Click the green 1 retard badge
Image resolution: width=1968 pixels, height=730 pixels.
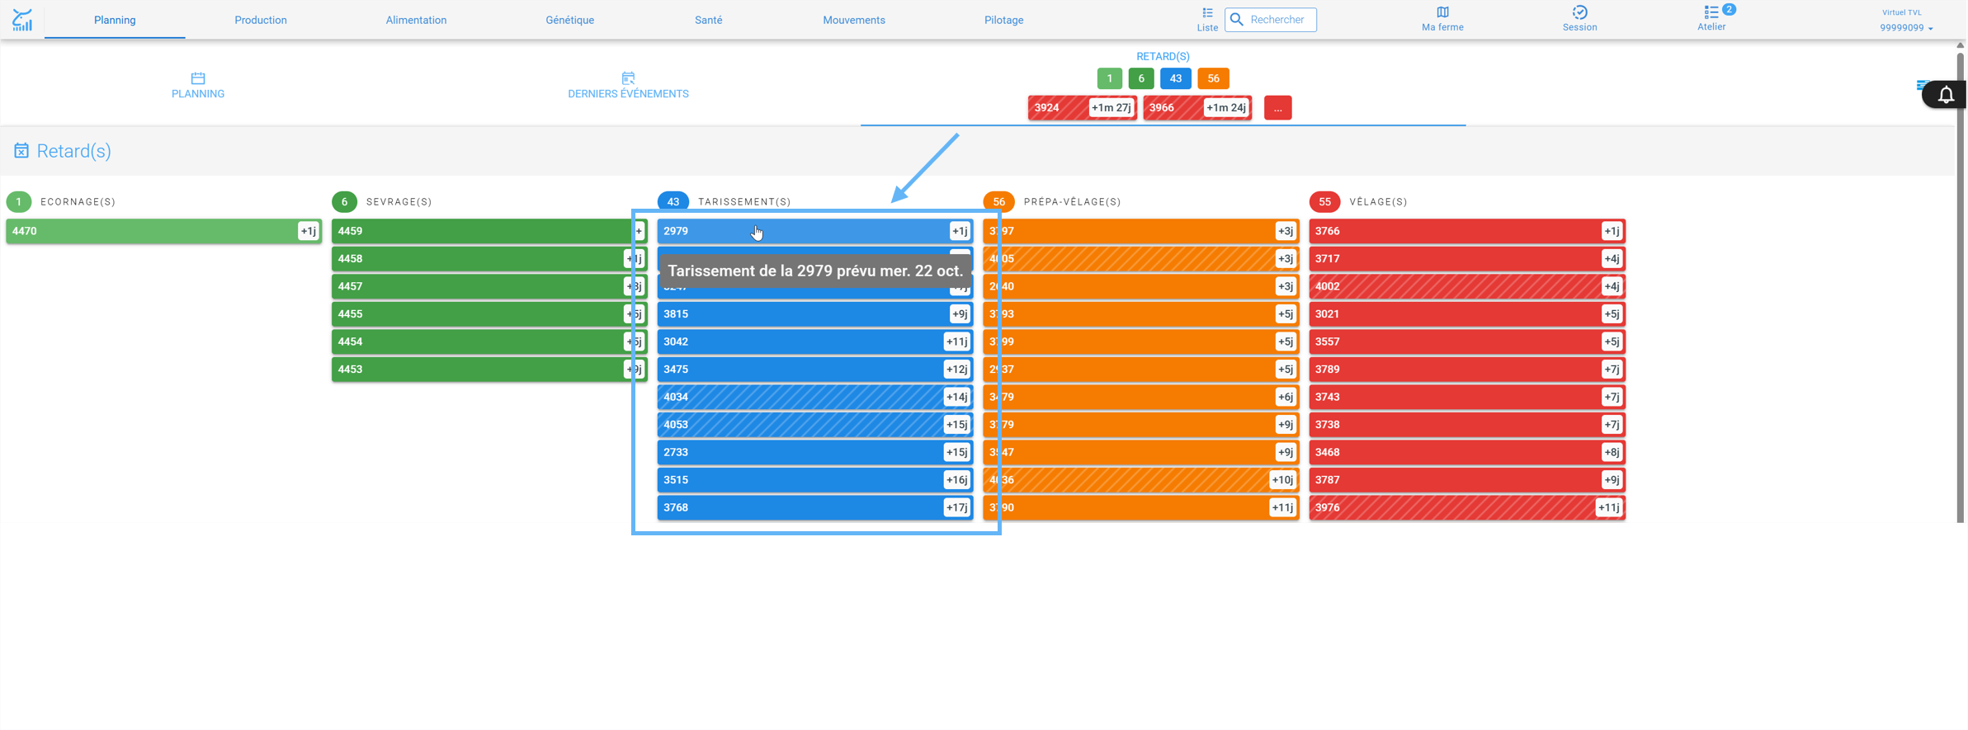coord(1109,78)
